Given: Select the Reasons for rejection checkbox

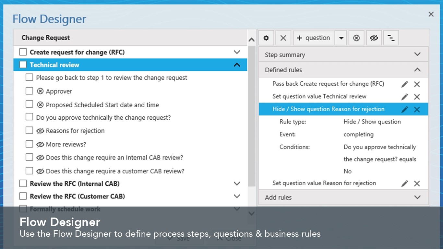Looking at the screenshot, I should pyautogui.click(x=30, y=130).
